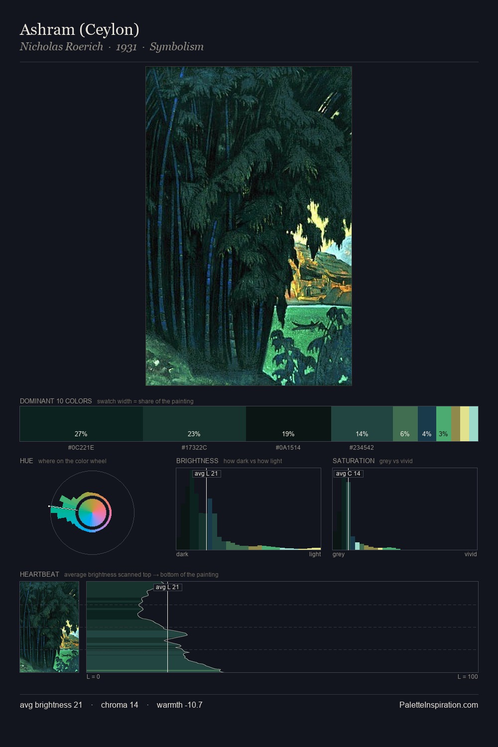Viewport: 498px width, 747px height.
Task: Open the PaletteInspiration.com link
Action: pyautogui.click(x=439, y=705)
